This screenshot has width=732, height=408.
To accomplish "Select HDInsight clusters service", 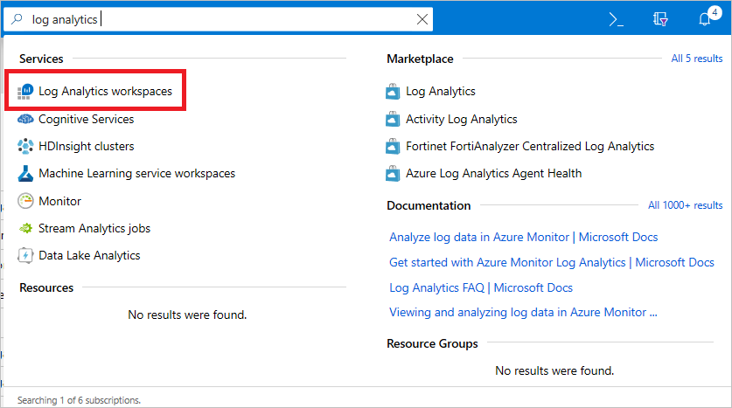I will pos(87,147).
